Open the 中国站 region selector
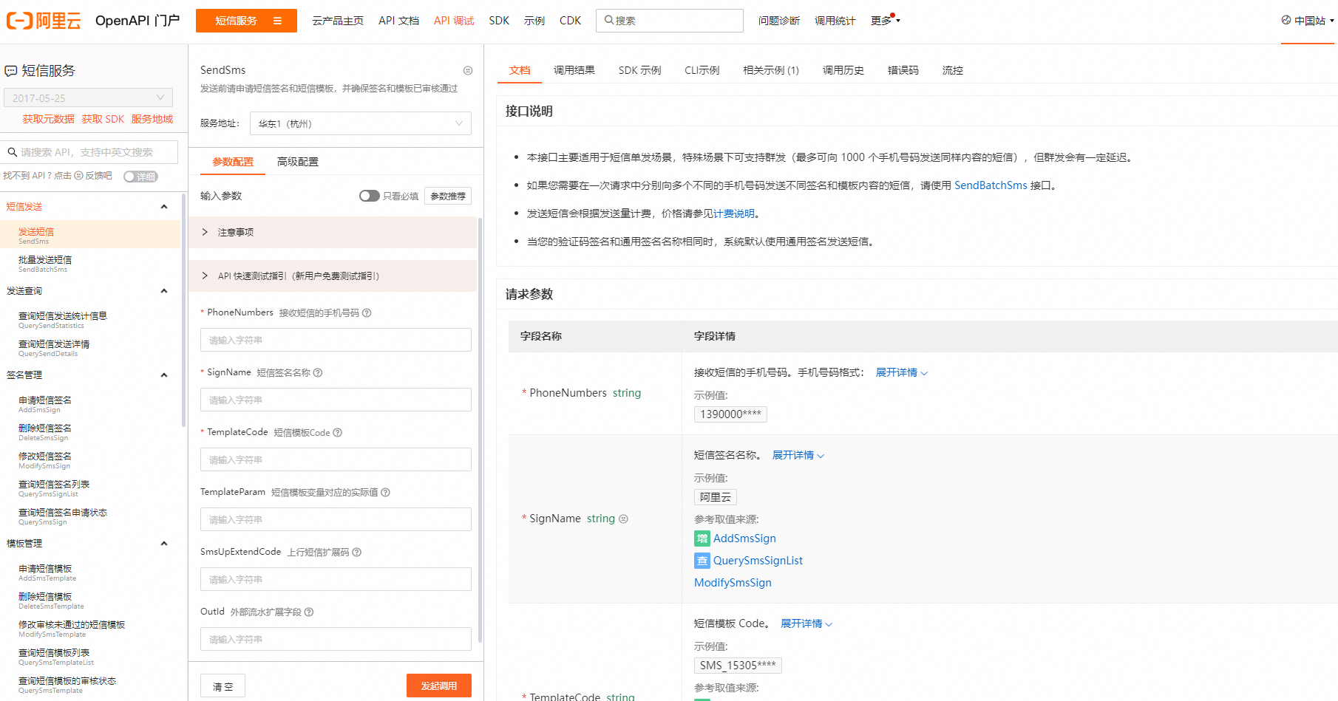The width and height of the screenshot is (1338, 701). [1308, 21]
